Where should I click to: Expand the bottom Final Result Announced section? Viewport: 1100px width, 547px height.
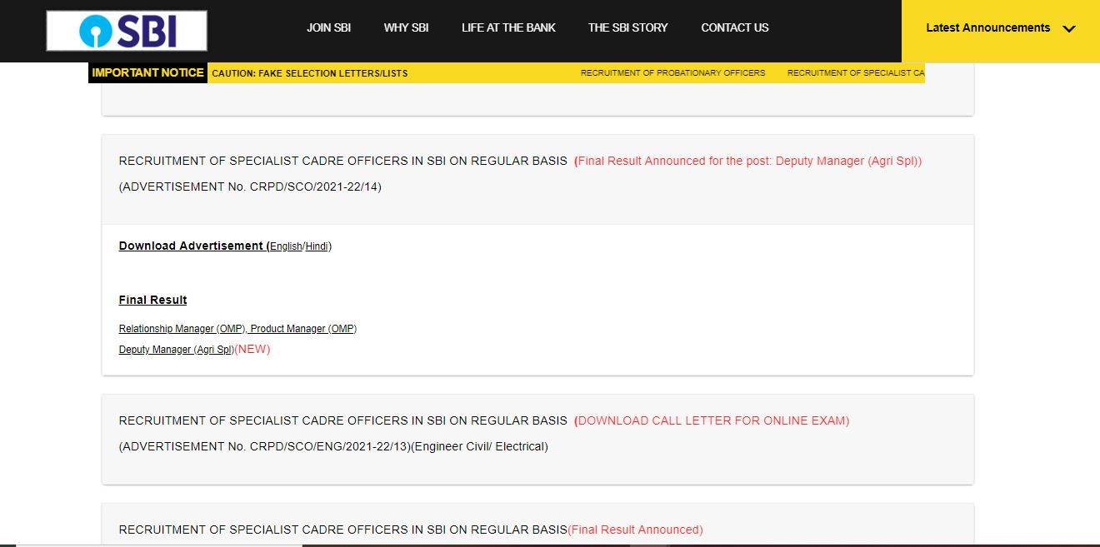(342, 530)
